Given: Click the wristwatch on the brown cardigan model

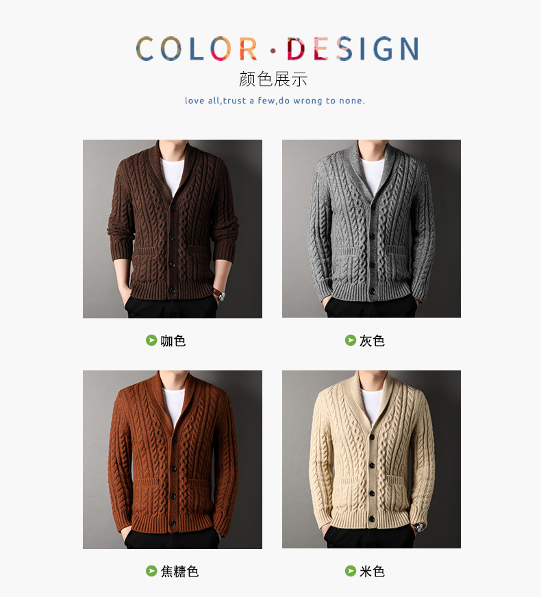Looking at the screenshot, I should point(220,295).
